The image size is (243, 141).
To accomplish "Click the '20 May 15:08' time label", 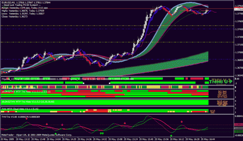I will coord(115,139).
